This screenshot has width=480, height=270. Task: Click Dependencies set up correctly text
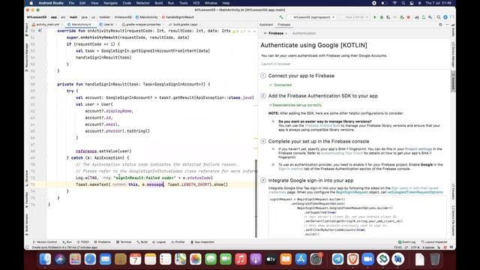[x=297, y=105]
